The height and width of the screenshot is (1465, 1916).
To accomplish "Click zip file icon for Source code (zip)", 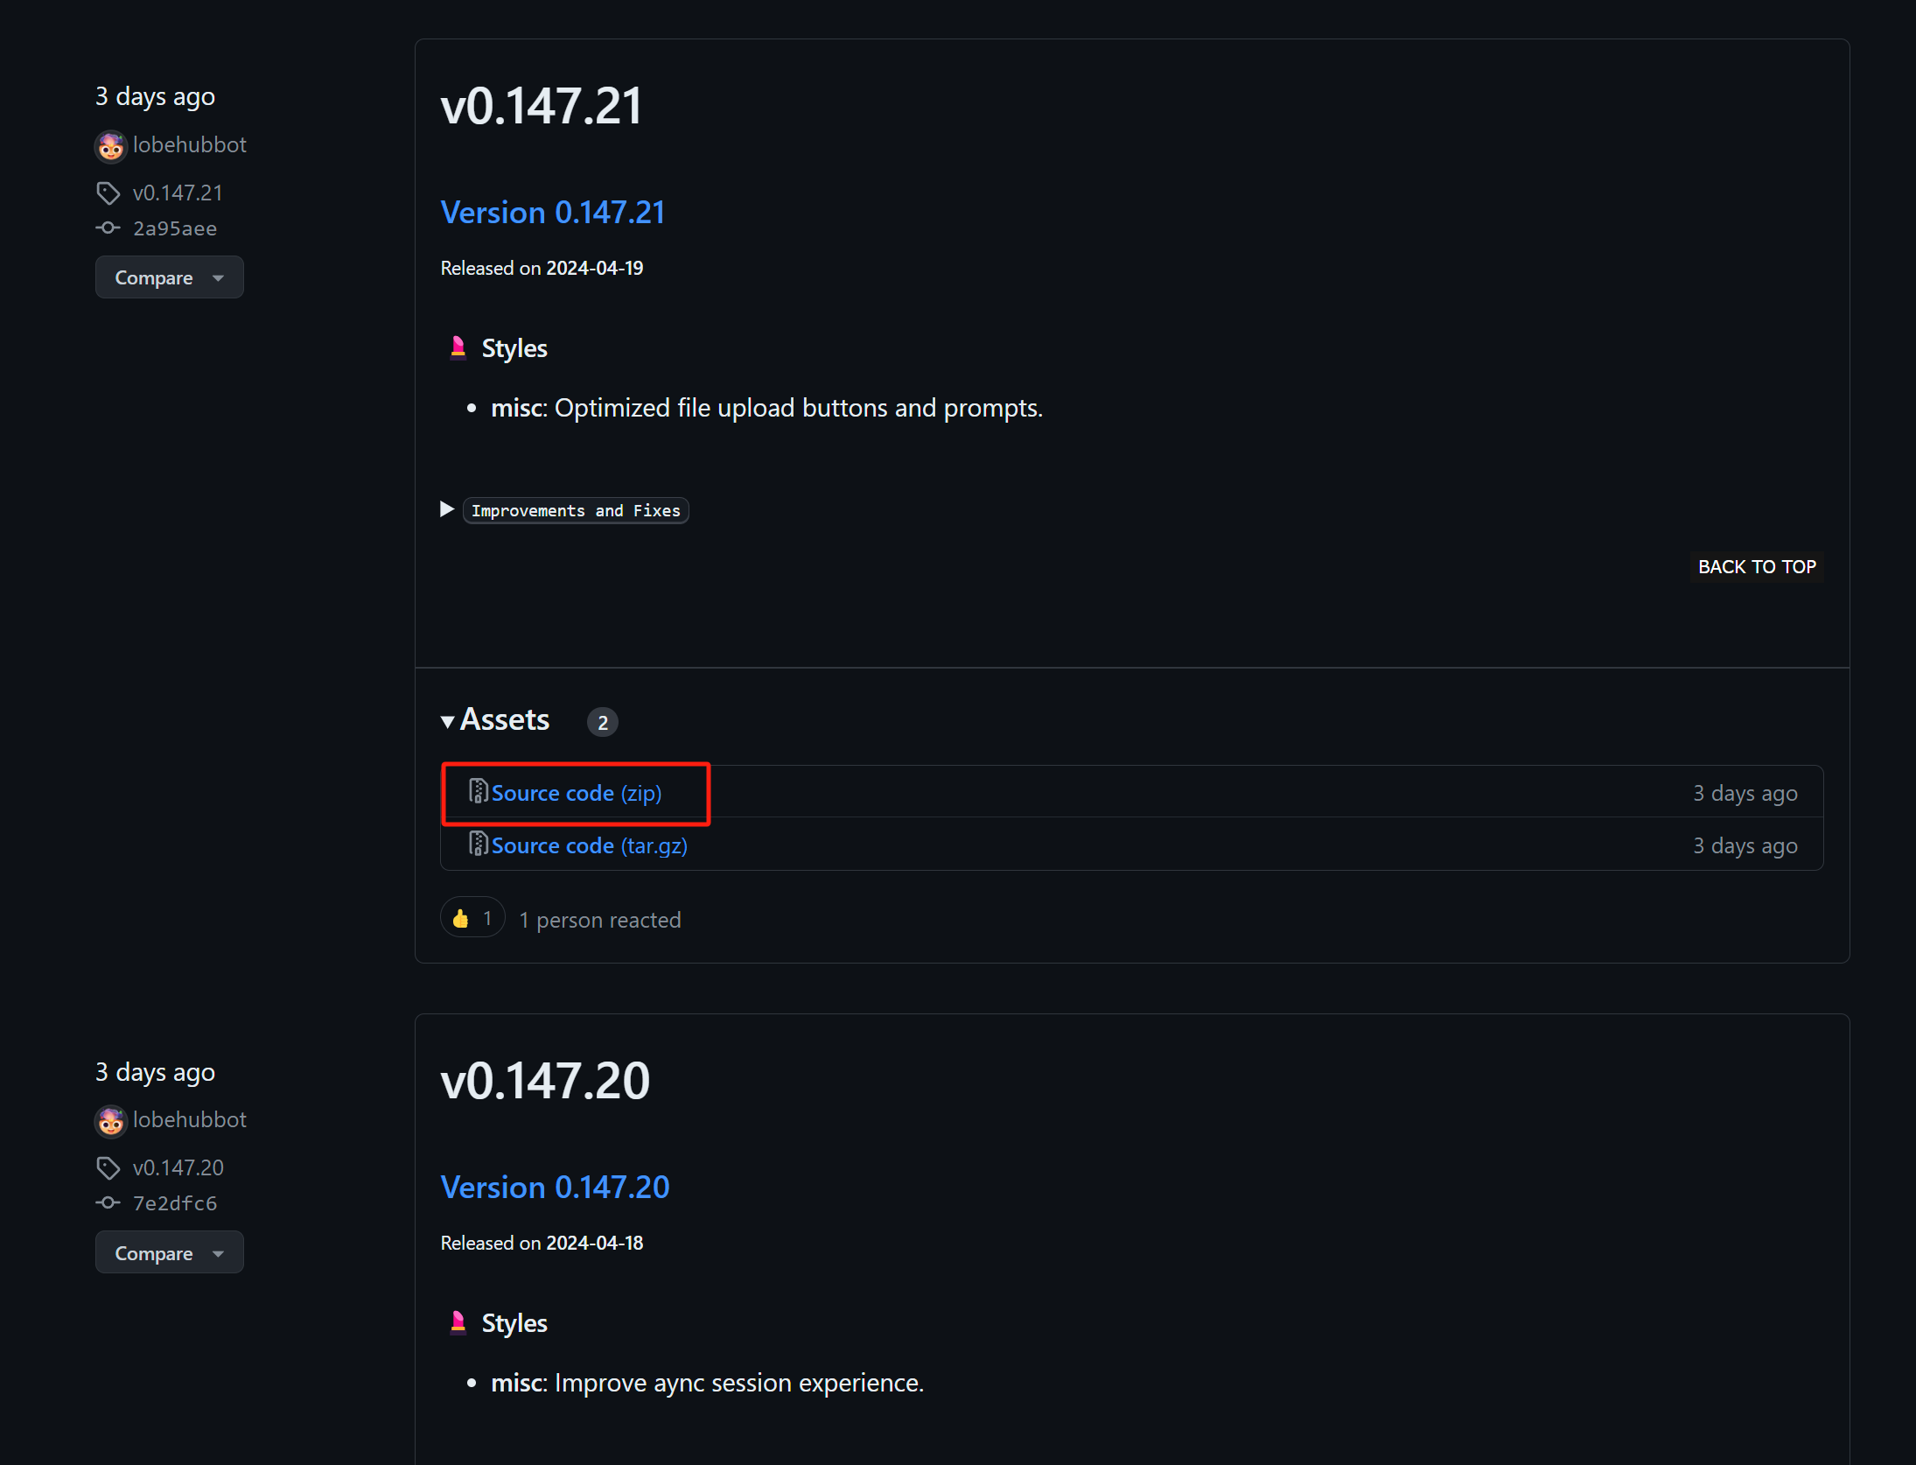I will (x=478, y=792).
